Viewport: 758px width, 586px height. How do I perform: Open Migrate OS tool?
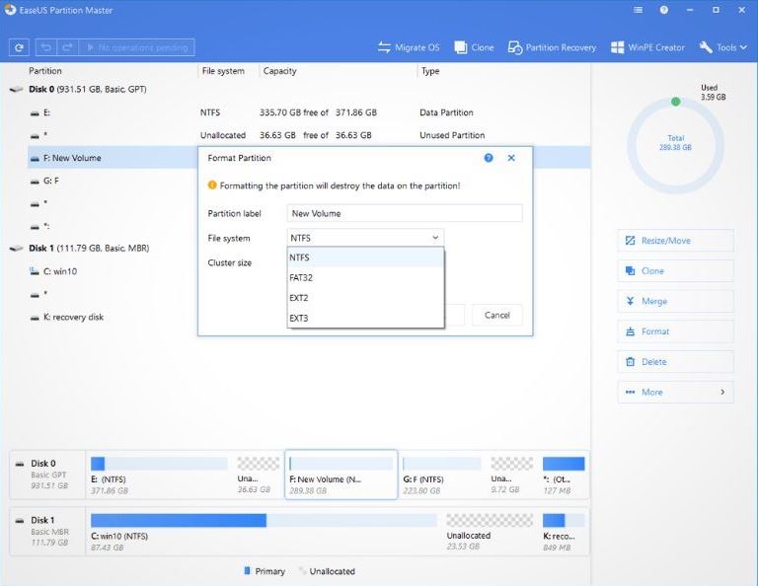[x=409, y=47]
